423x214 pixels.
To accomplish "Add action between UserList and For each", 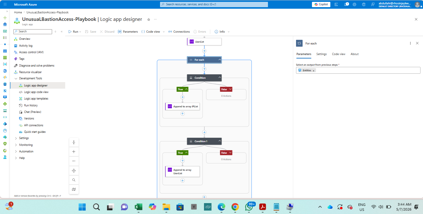I will (204, 51).
